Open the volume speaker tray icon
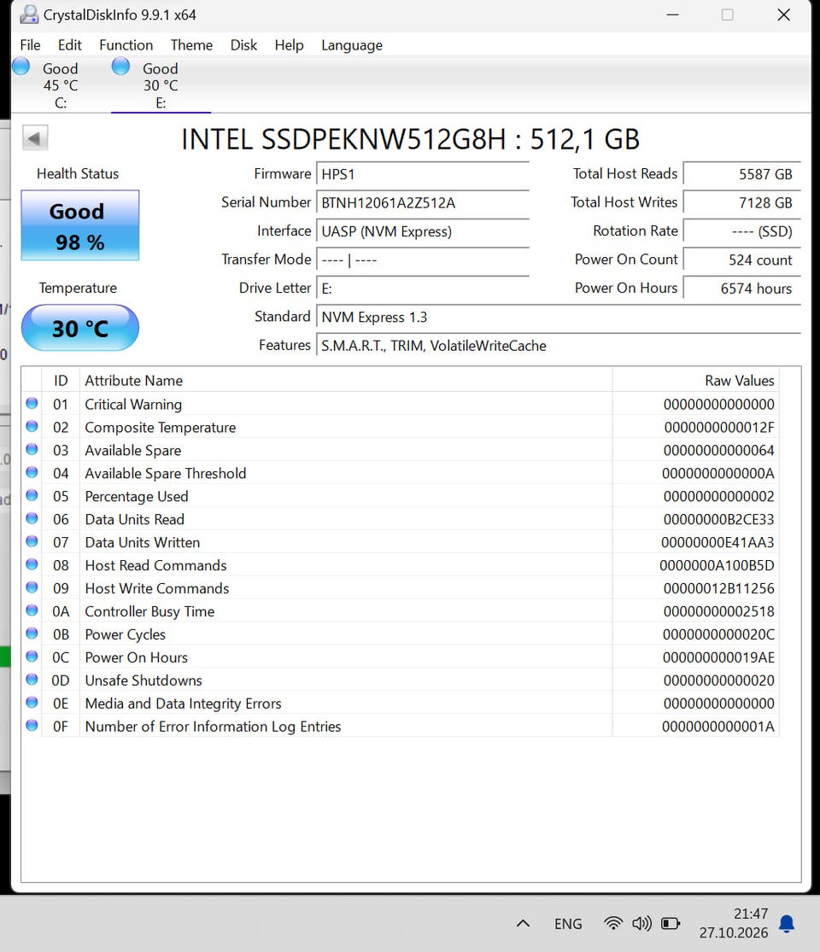The width and height of the screenshot is (820, 952). point(641,924)
